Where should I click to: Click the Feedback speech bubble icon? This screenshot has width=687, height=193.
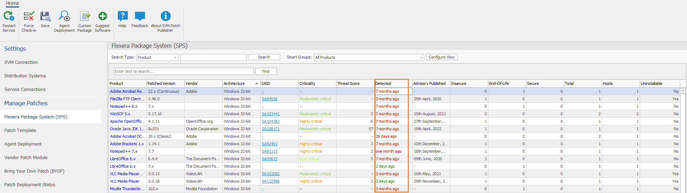[140, 16]
